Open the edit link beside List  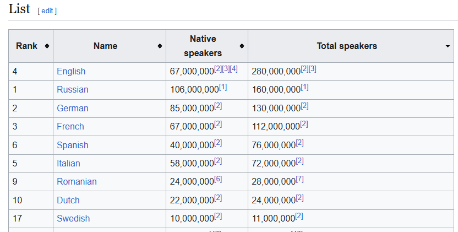pos(47,11)
